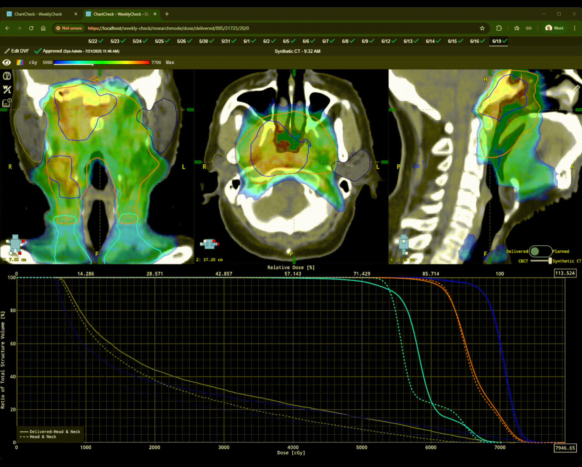Select the W/L window level tool
The width and height of the screenshot is (582, 467).
coord(7,89)
